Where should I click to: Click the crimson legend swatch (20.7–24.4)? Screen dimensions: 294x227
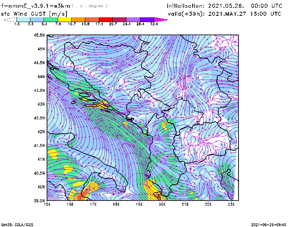click(x=120, y=19)
